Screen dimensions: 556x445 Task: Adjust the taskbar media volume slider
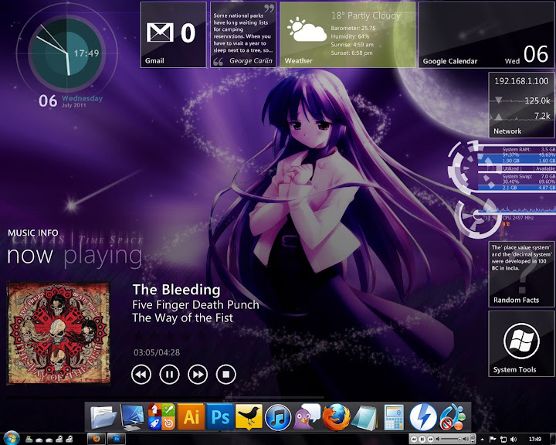click(x=450, y=440)
